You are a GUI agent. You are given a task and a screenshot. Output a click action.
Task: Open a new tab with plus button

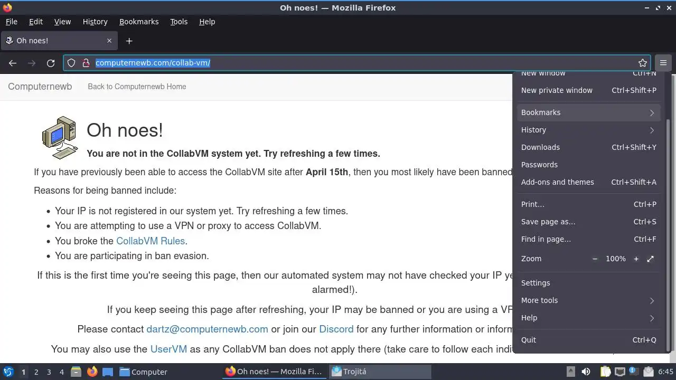pyautogui.click(x=129, y=41)
